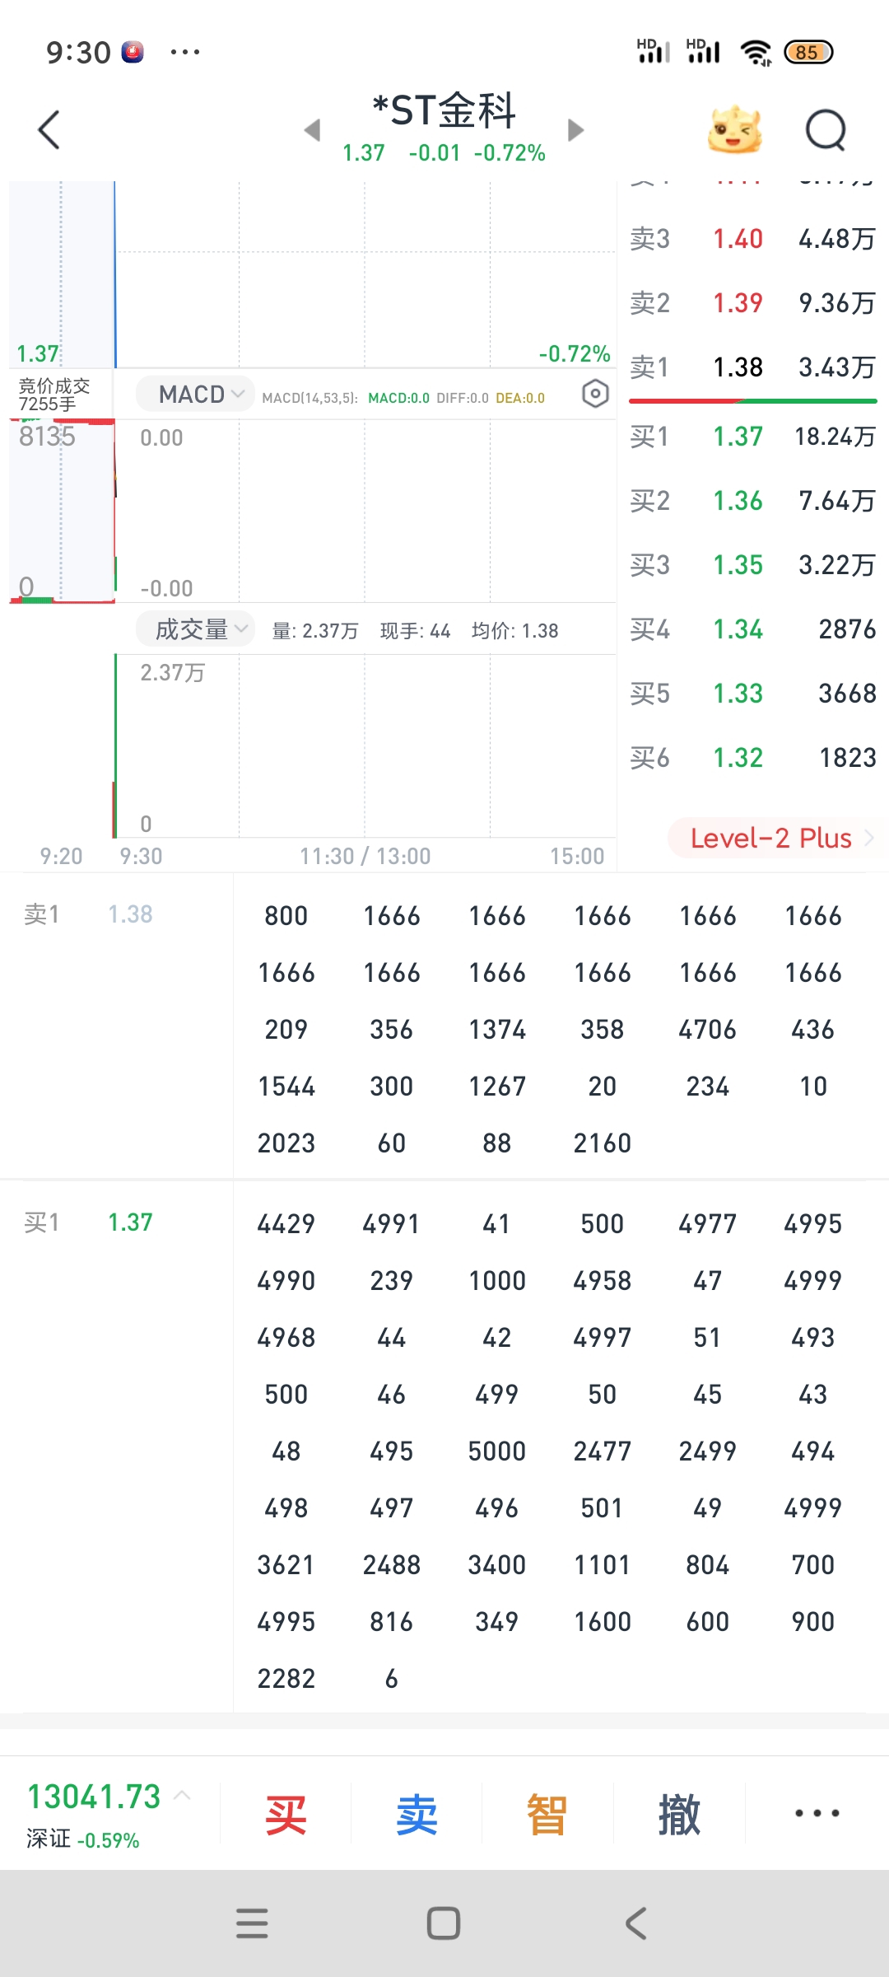Tap the 买1 1.37 queue header
Screen dimensions: 889x1977
click(x=89, y=1222)
